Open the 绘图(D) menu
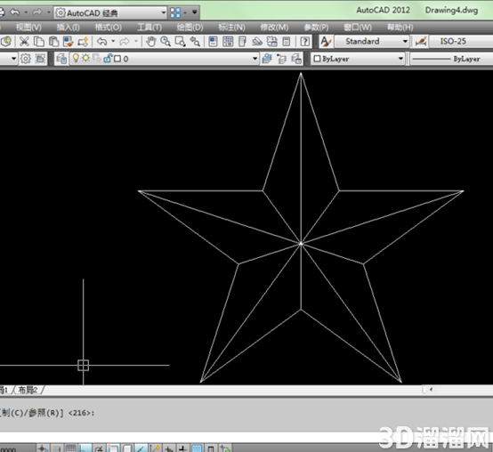Viewport: 493px width, 452px height. pyautogui.click(x=190, y=28)
